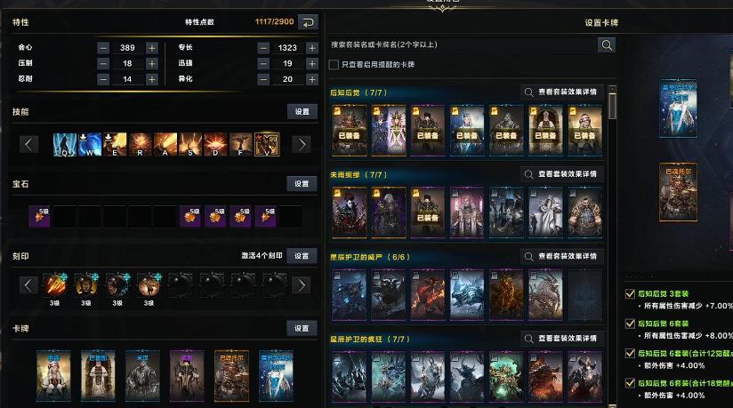Select the Q skill icon
The image size is (733, 408).
tap(65, 144)
